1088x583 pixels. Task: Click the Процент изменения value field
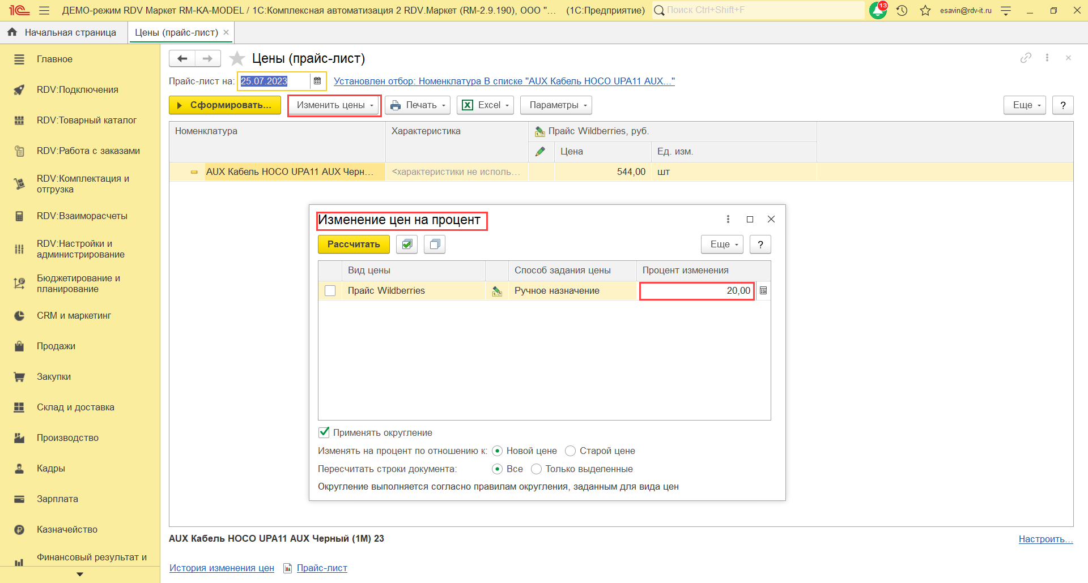pos(696,290)
